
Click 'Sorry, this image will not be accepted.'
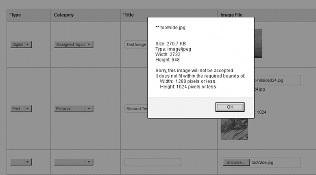[195, 71]
